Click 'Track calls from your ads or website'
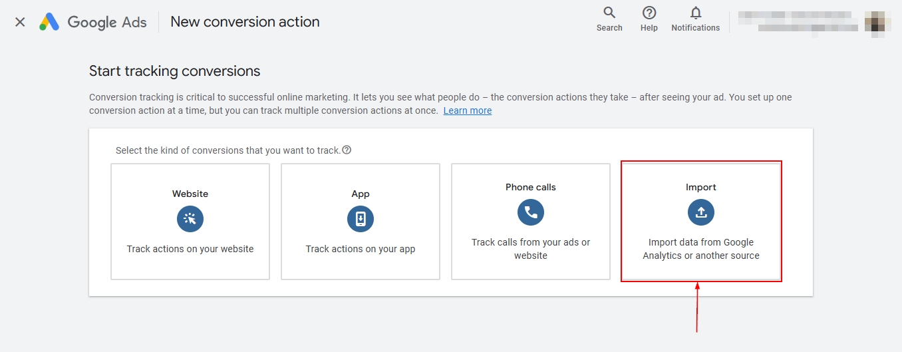902x352 pixels. [531, 249]
